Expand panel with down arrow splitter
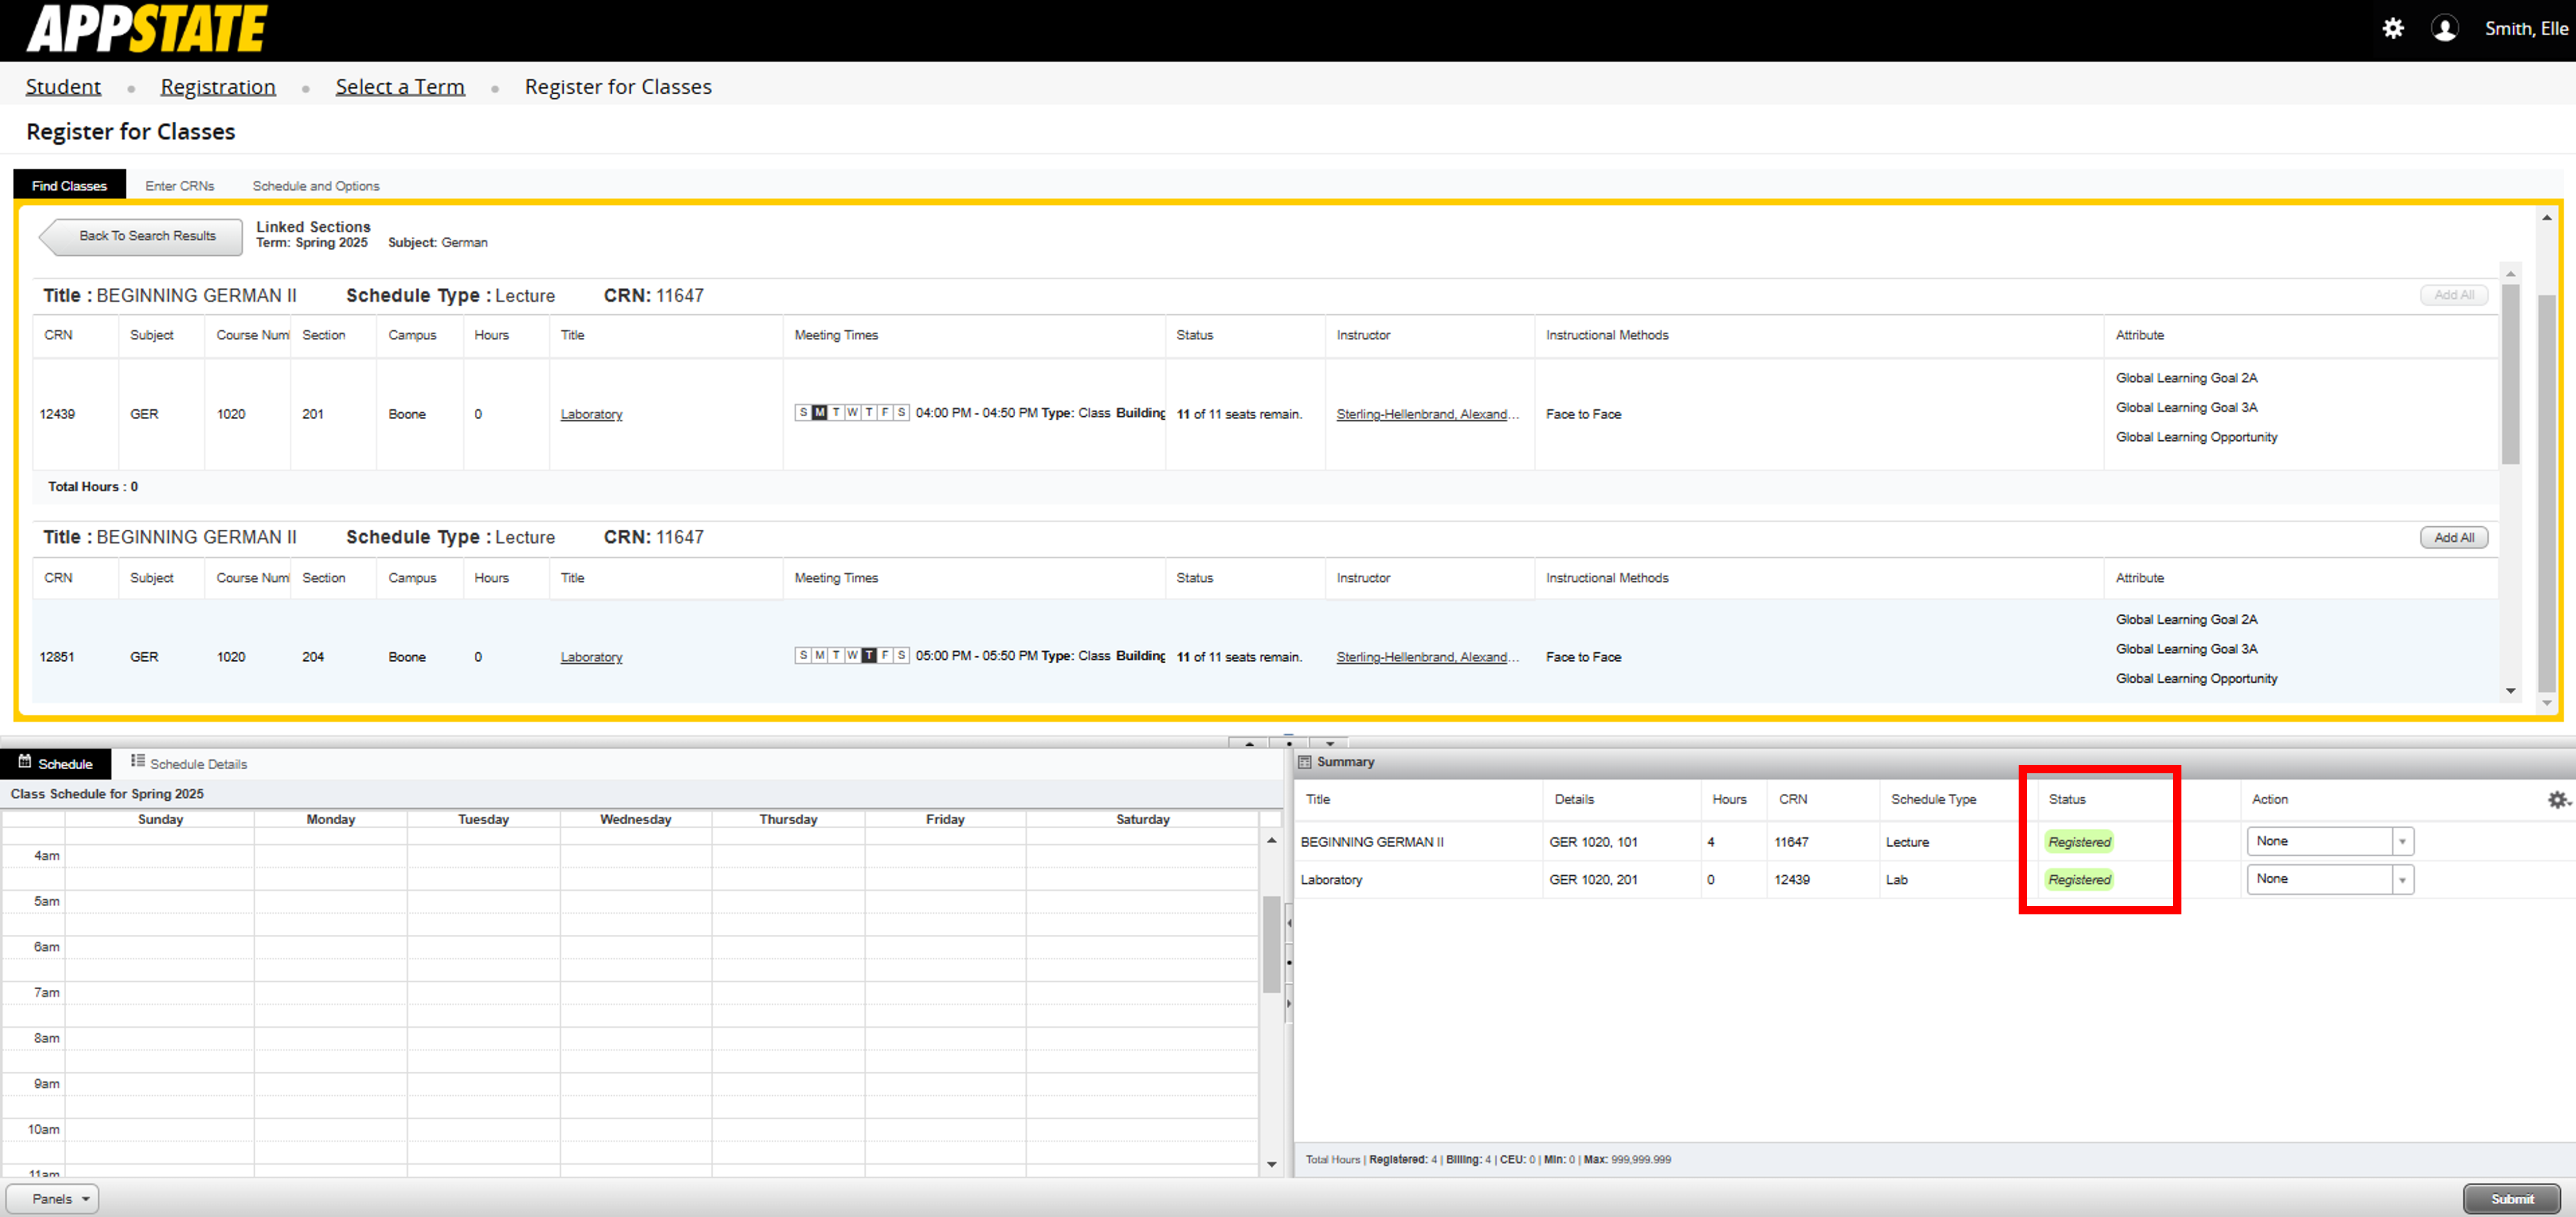The width and height of the screenshot is (2576, 1217). (x=1329, y=743)
